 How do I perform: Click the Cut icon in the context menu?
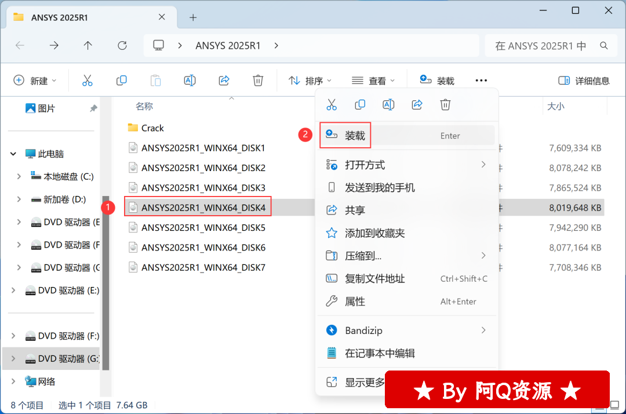click(x=332, y=105)
